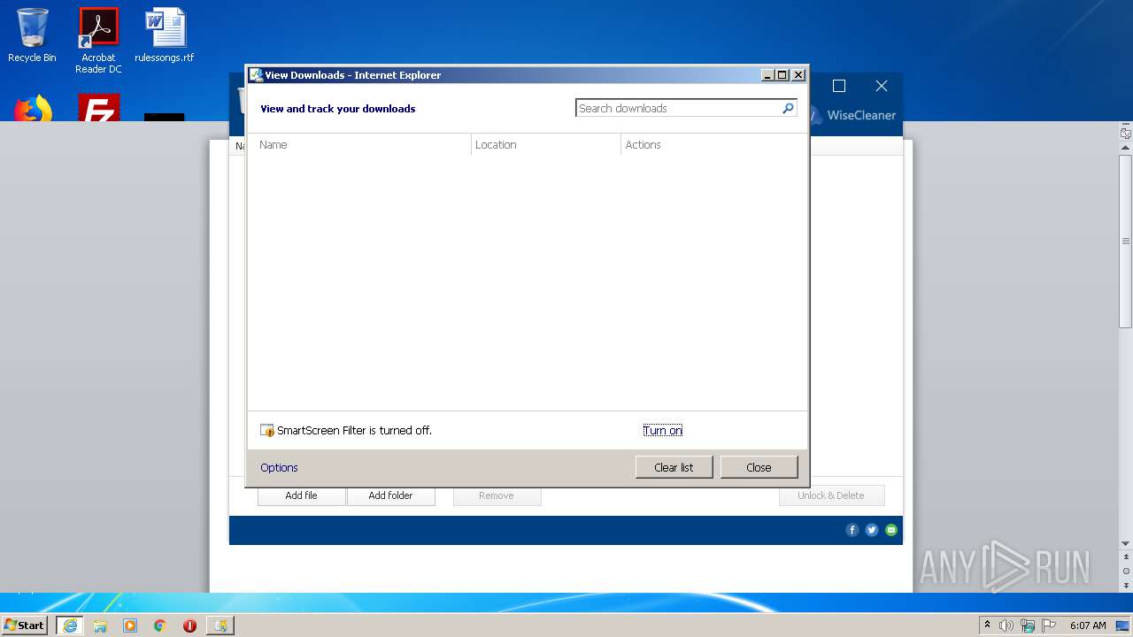Select the FileZilla desktop icon
Viewport: 1133px width, 637px height.
click(x=98, y=108)
